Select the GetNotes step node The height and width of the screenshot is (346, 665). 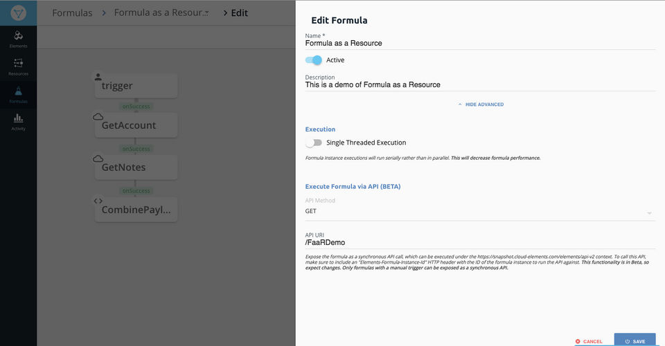(136, 167)
